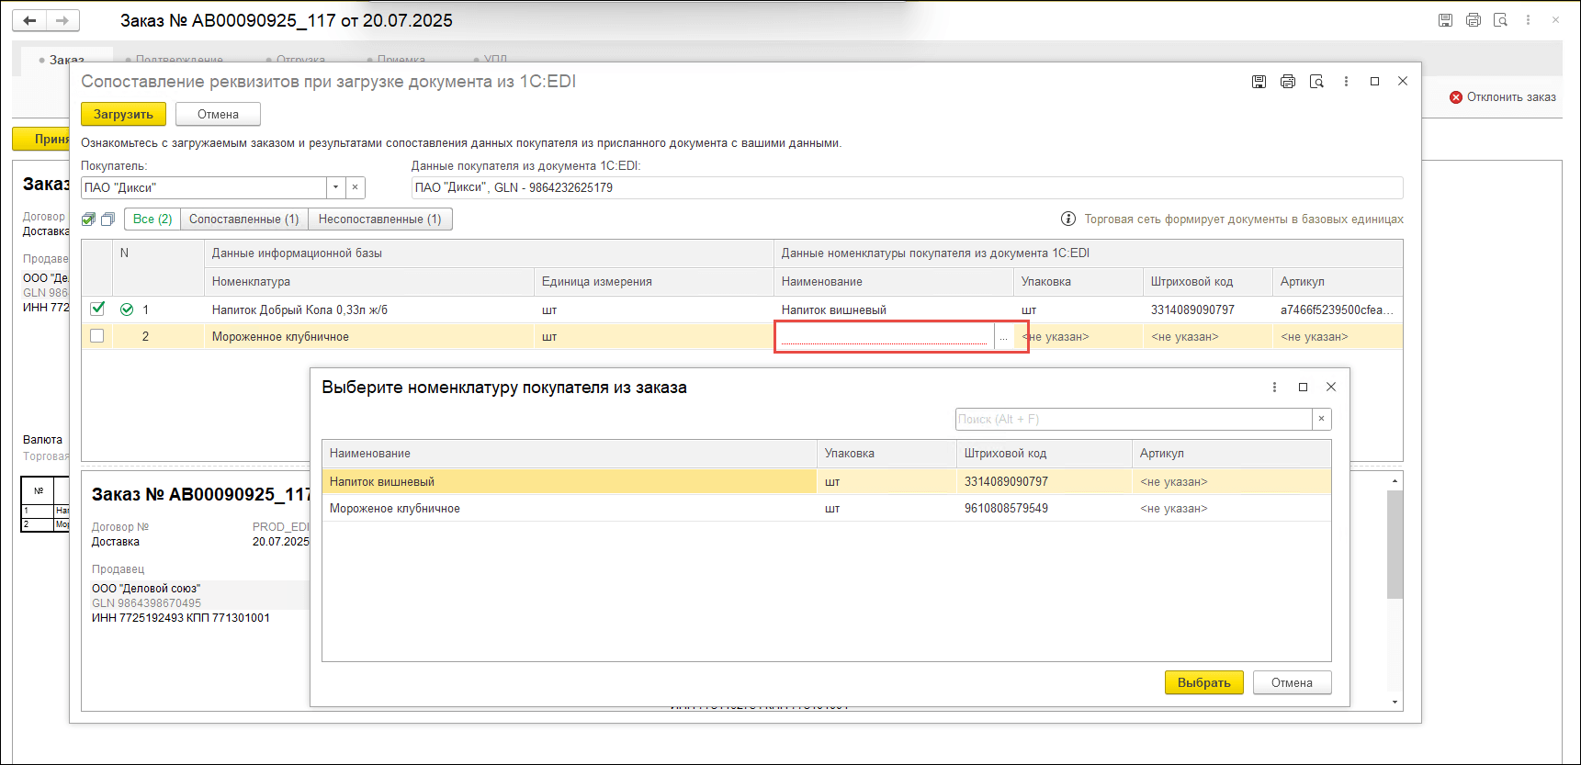Click the Поиск search field
The image size is (1581, 765).
pos(1133,420)
